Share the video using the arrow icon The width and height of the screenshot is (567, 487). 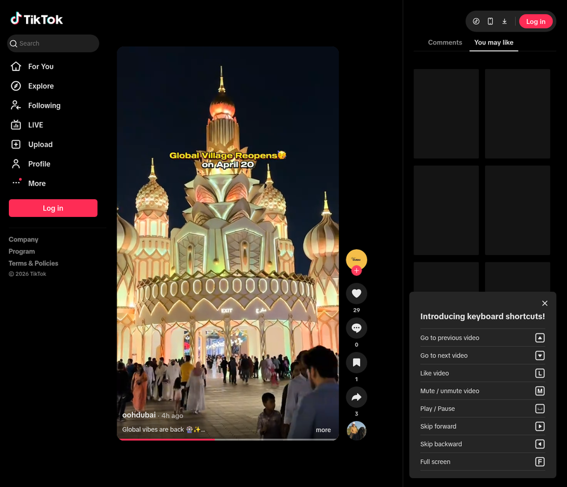pos(356,396)
